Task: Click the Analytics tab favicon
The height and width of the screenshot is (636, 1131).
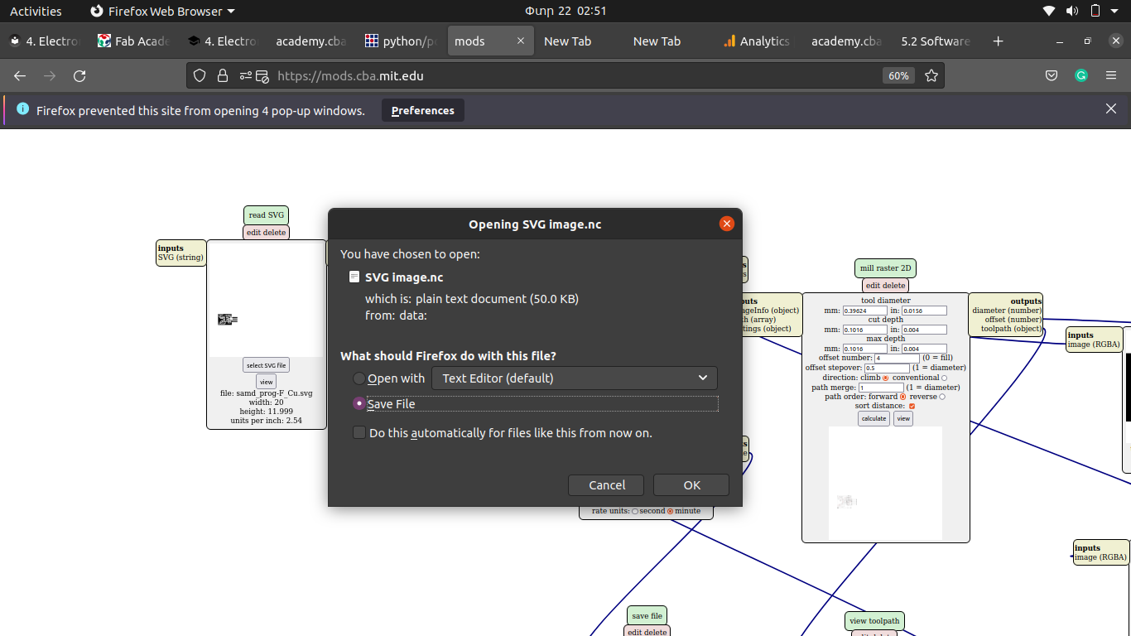Action: [729, 41]
